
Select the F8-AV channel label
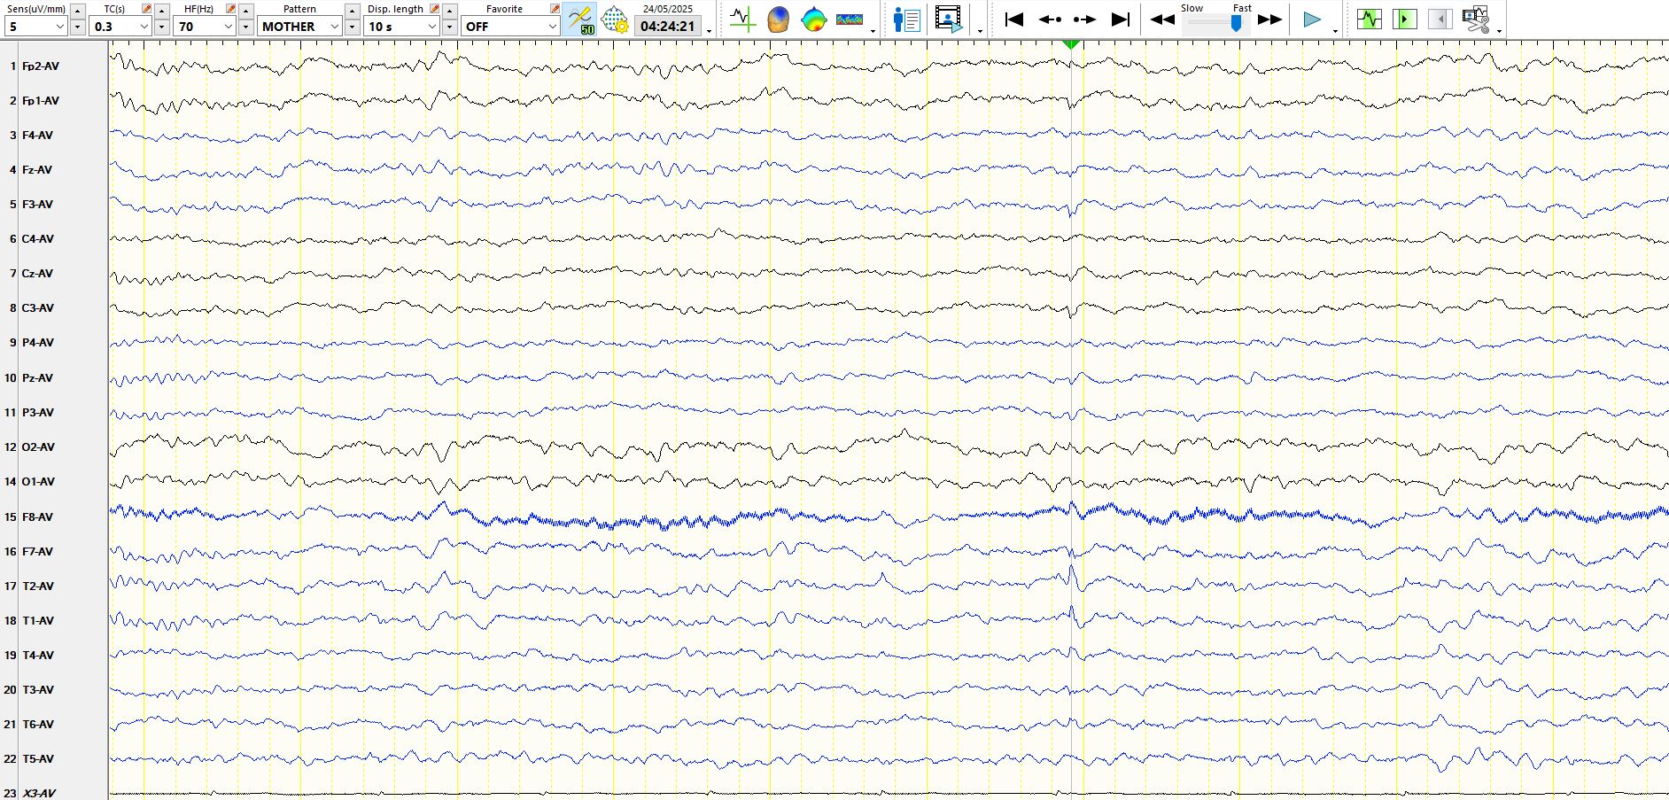click(37, 517)
